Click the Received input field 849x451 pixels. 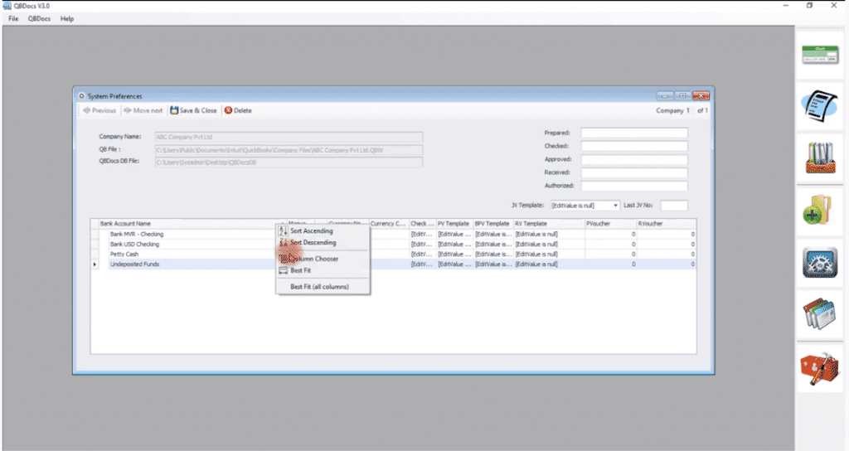coord(634,172)
